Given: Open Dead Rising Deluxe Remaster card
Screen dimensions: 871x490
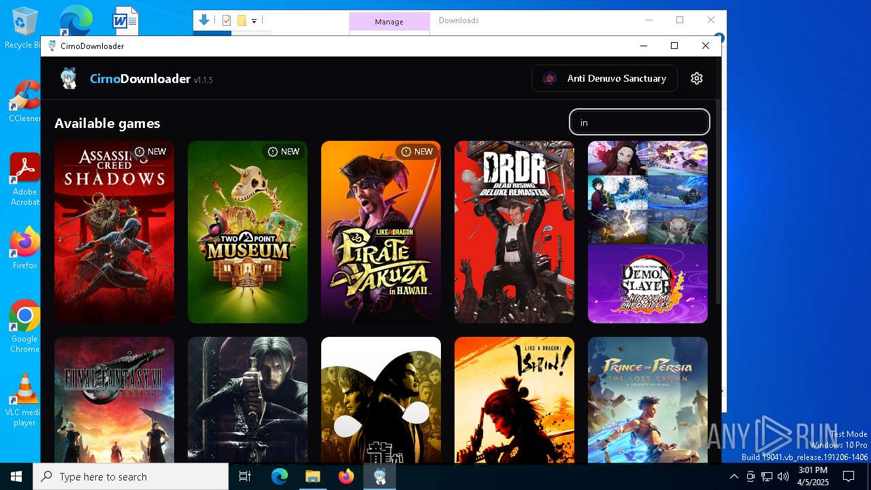Looking at the screenshot, I should point(514,232).
